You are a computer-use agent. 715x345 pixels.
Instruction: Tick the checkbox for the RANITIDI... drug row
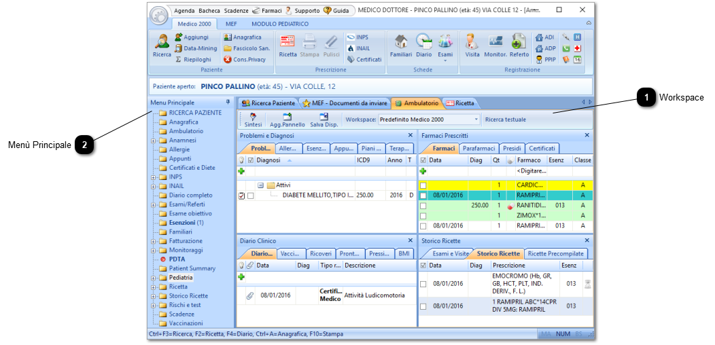423,206
